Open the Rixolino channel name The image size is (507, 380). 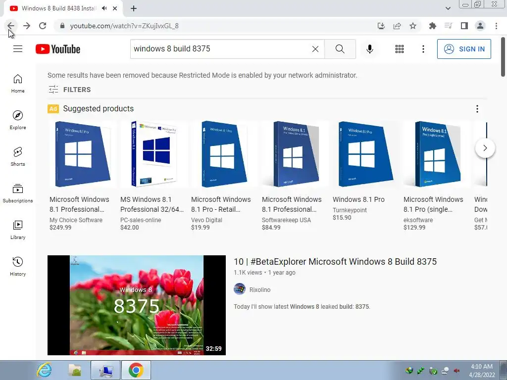point(259,289)
